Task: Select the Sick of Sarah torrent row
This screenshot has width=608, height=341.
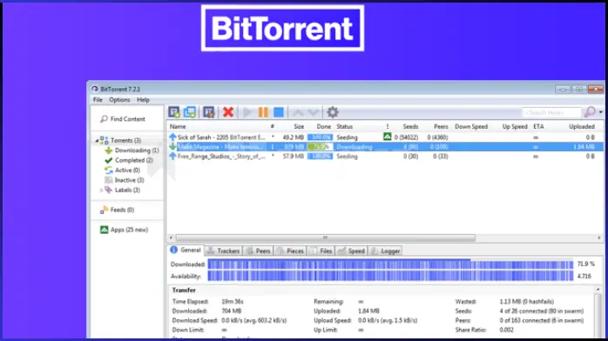Action: [x=385, y=137]
